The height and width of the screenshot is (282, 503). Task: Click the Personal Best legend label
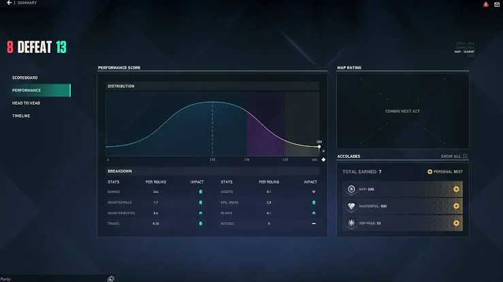pos(448,172)
